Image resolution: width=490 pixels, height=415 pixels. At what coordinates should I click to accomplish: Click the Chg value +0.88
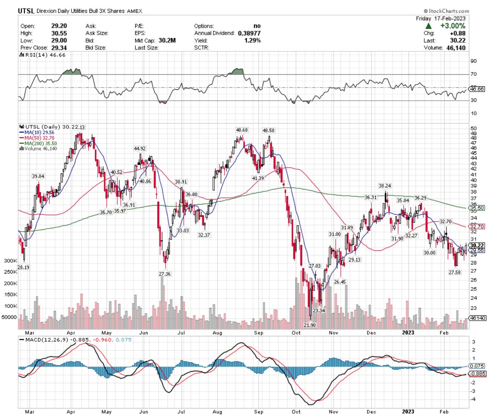click(458, 33)
